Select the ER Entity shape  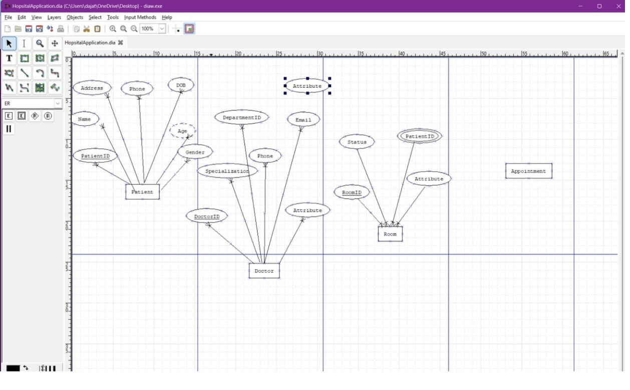pyautogui.click(x=9, y=116)
